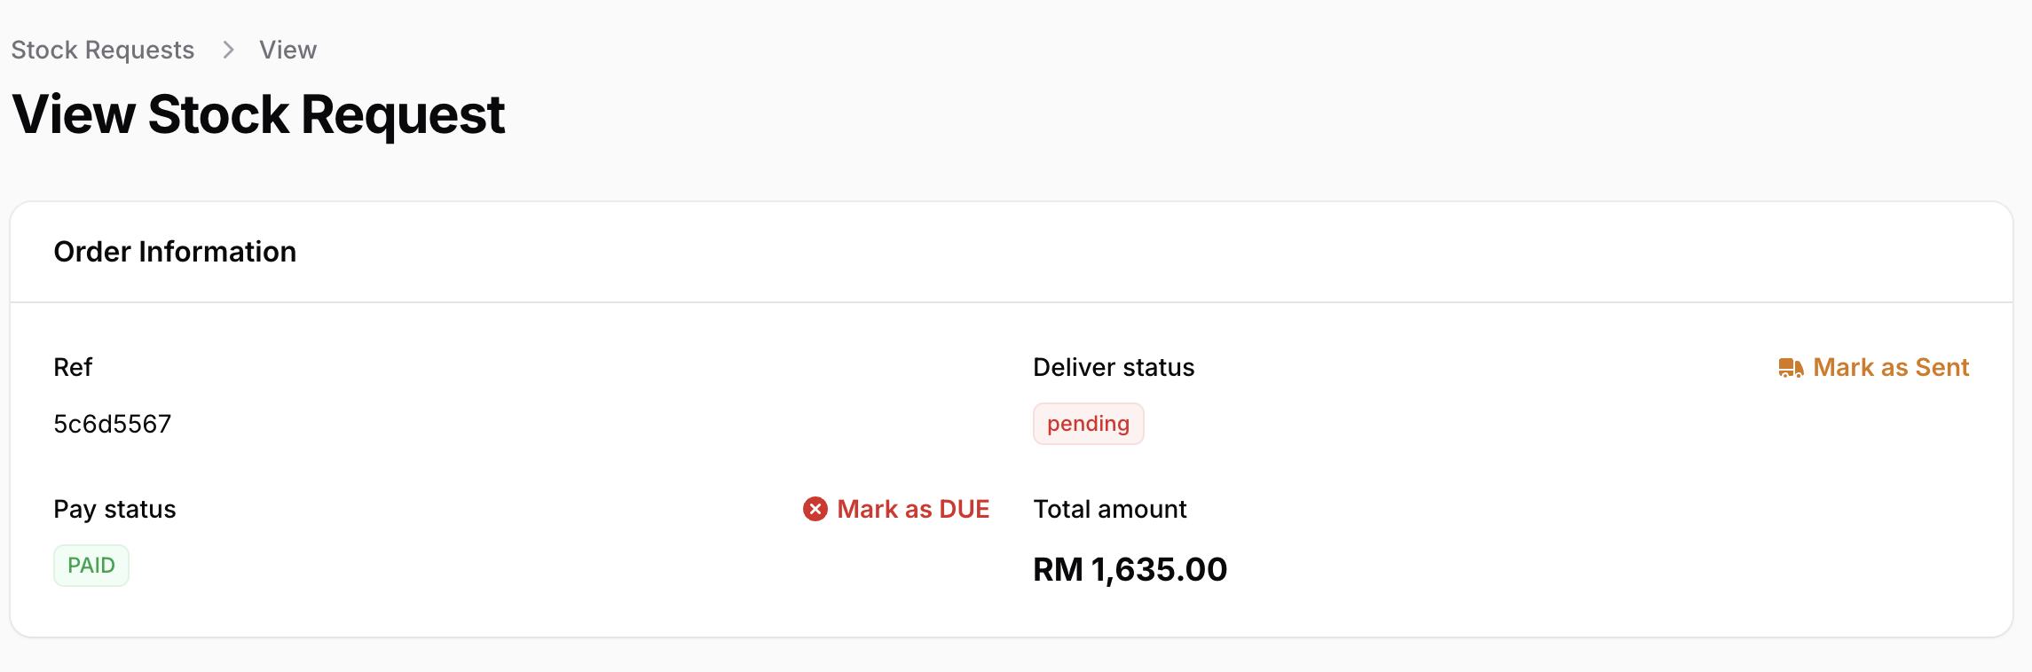
Task: Click the total amount RM 1,635.00
Action: [1130, 569]
